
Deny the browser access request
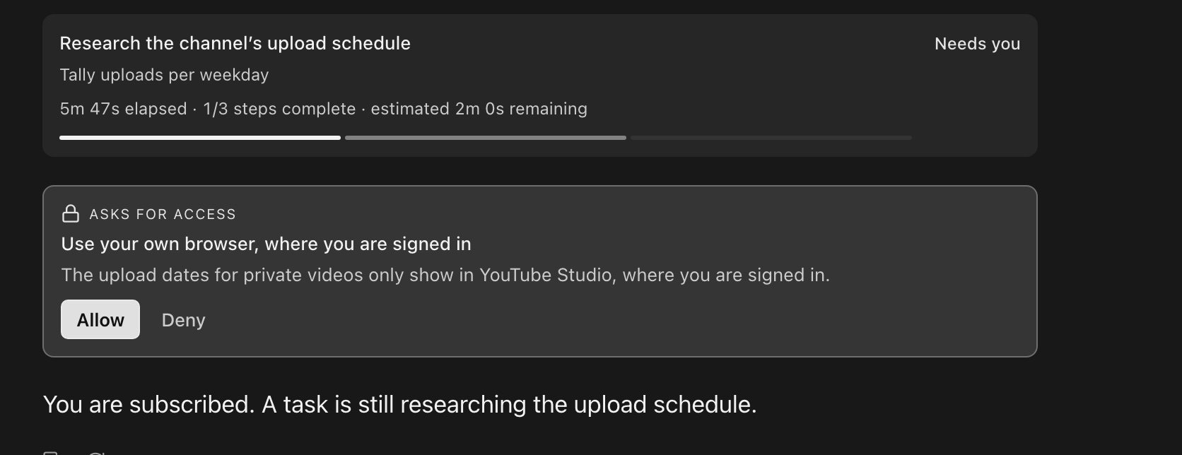click(183, 320)
